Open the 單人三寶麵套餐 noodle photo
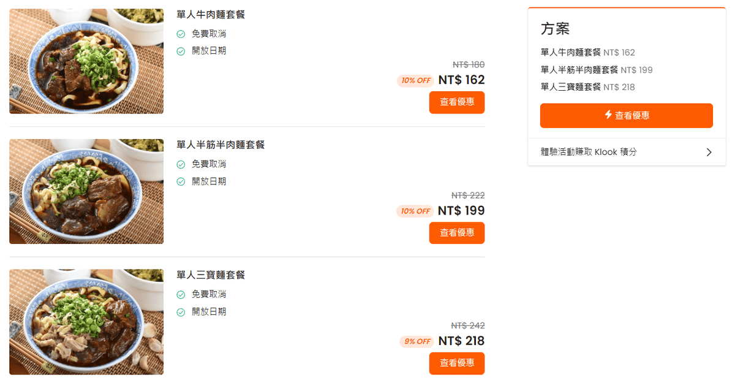Image resolution: width=735 pixels, height=383 pixels. click(x=86, y=322)
